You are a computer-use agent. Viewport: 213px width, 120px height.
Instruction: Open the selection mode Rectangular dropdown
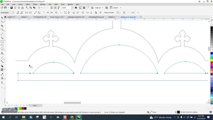pyautogui.click(x=7, y=13)
